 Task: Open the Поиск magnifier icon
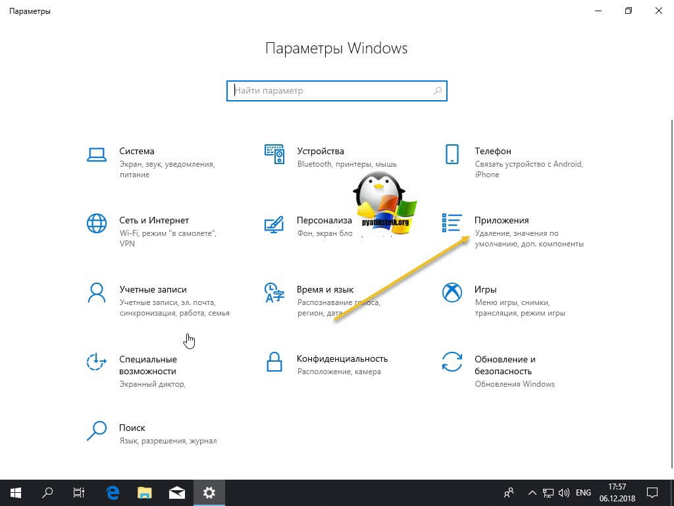click(x=96, y=431)
